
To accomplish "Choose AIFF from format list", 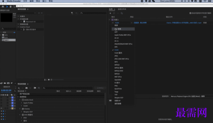I will coord(116,32).
